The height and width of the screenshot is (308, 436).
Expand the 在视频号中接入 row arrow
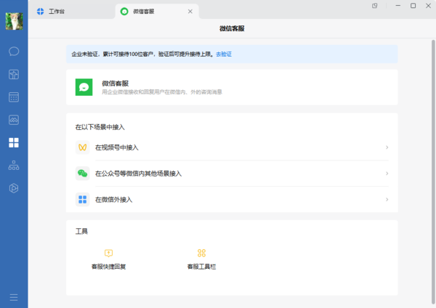point(387,147)
